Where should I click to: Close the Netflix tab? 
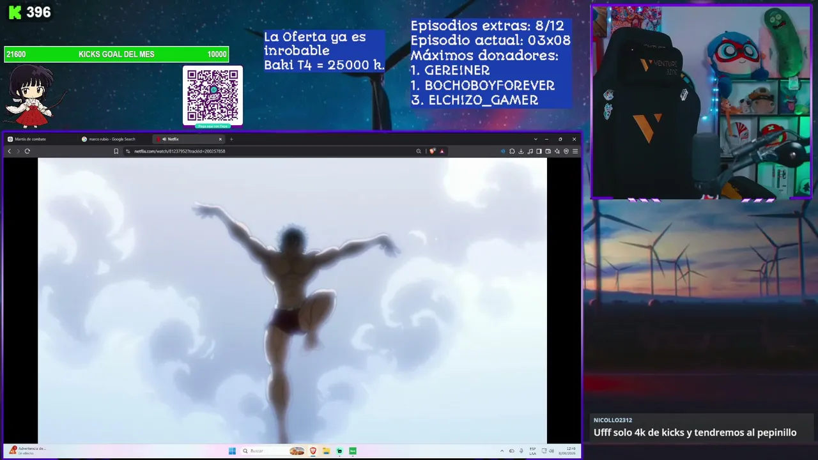tap(220, 139)
